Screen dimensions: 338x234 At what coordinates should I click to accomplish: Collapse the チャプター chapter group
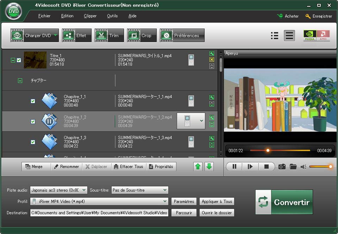(x=20, y=81)
